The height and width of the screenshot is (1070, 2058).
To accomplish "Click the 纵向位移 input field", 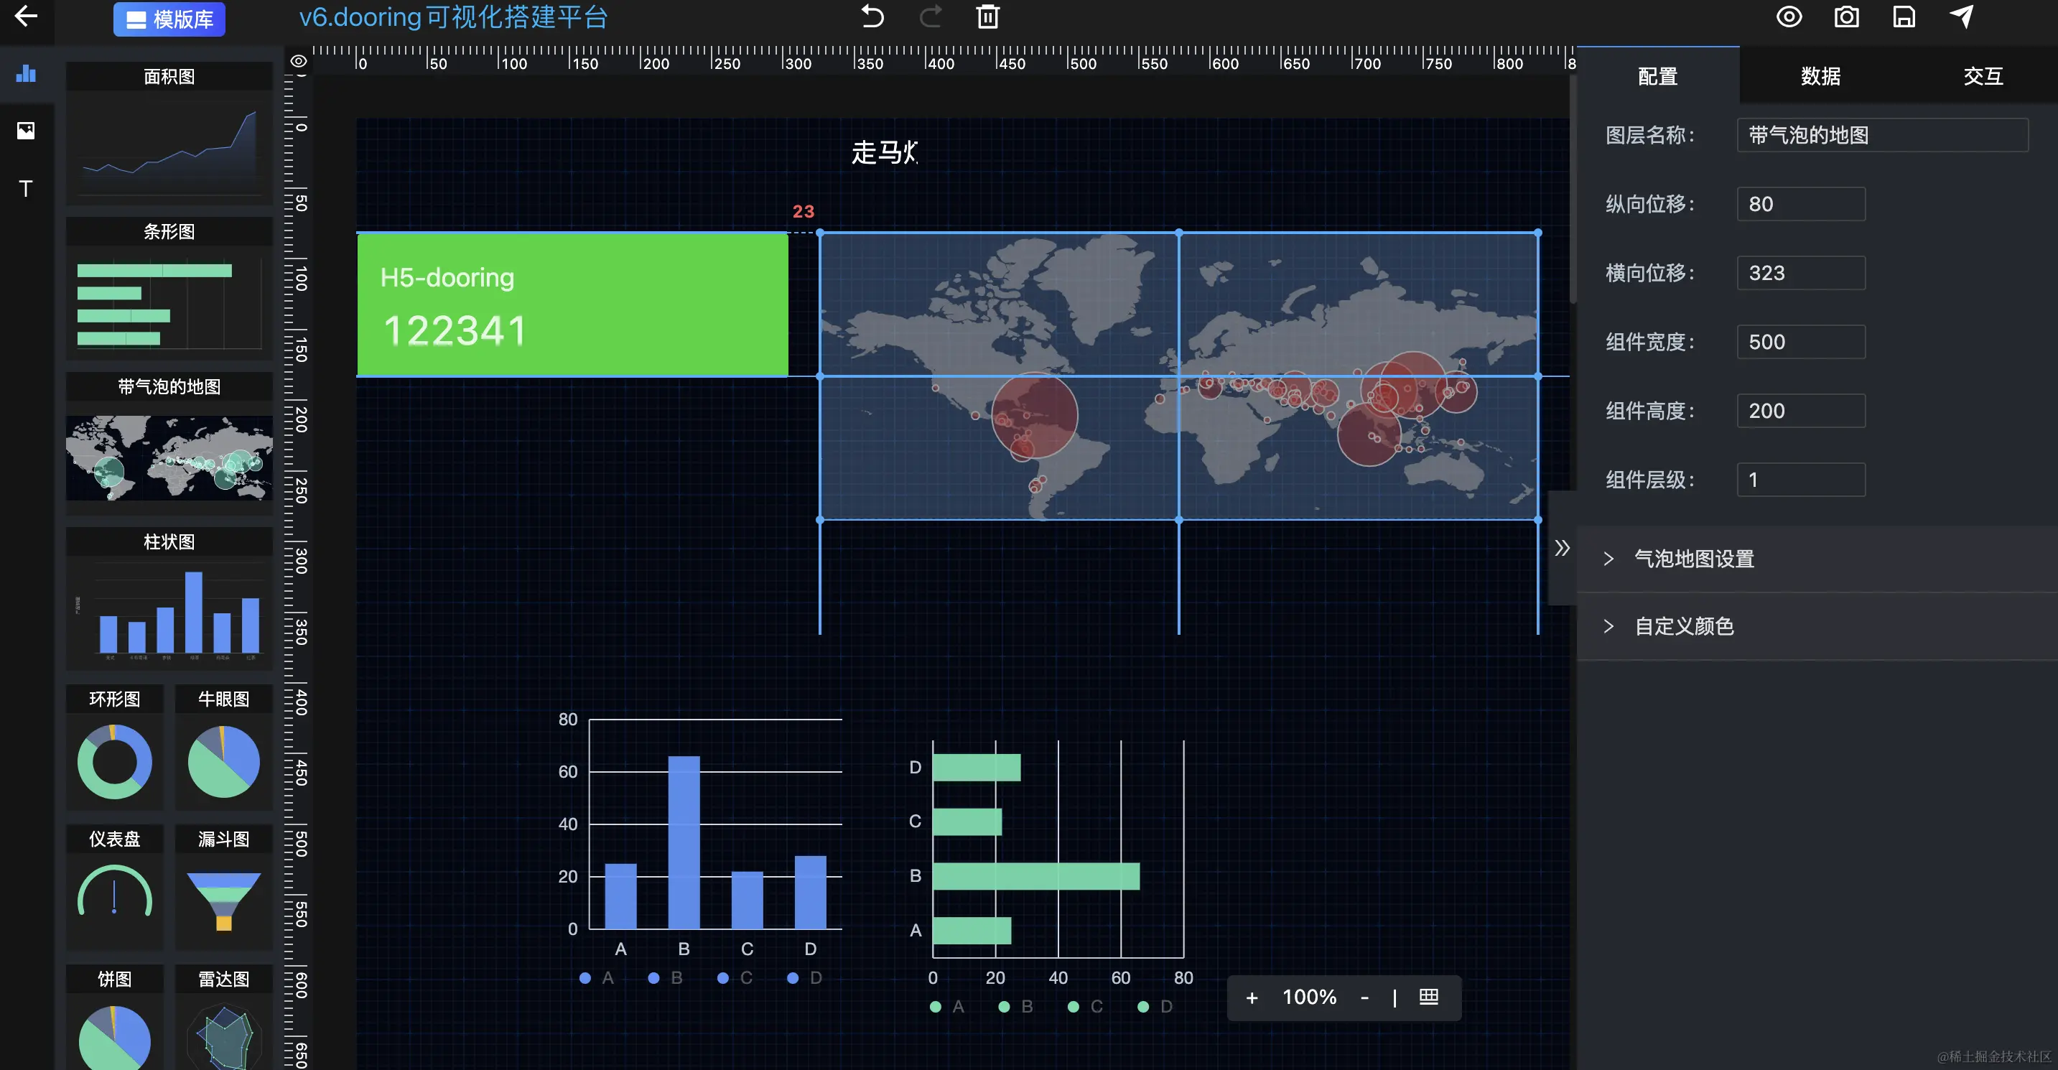I will click(1801, 204).
